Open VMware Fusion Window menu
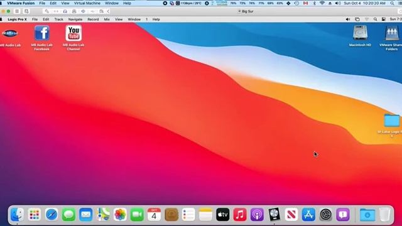The image size is (402, 226). (112, 3)
